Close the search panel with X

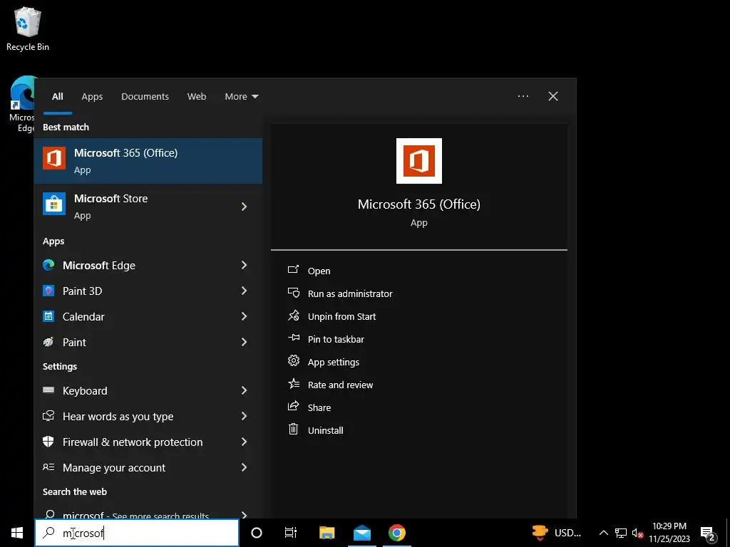(553, 96)
